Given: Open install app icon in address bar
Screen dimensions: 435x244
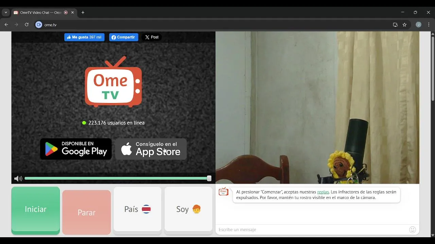Looking at the screenshot, I should 395,25.
